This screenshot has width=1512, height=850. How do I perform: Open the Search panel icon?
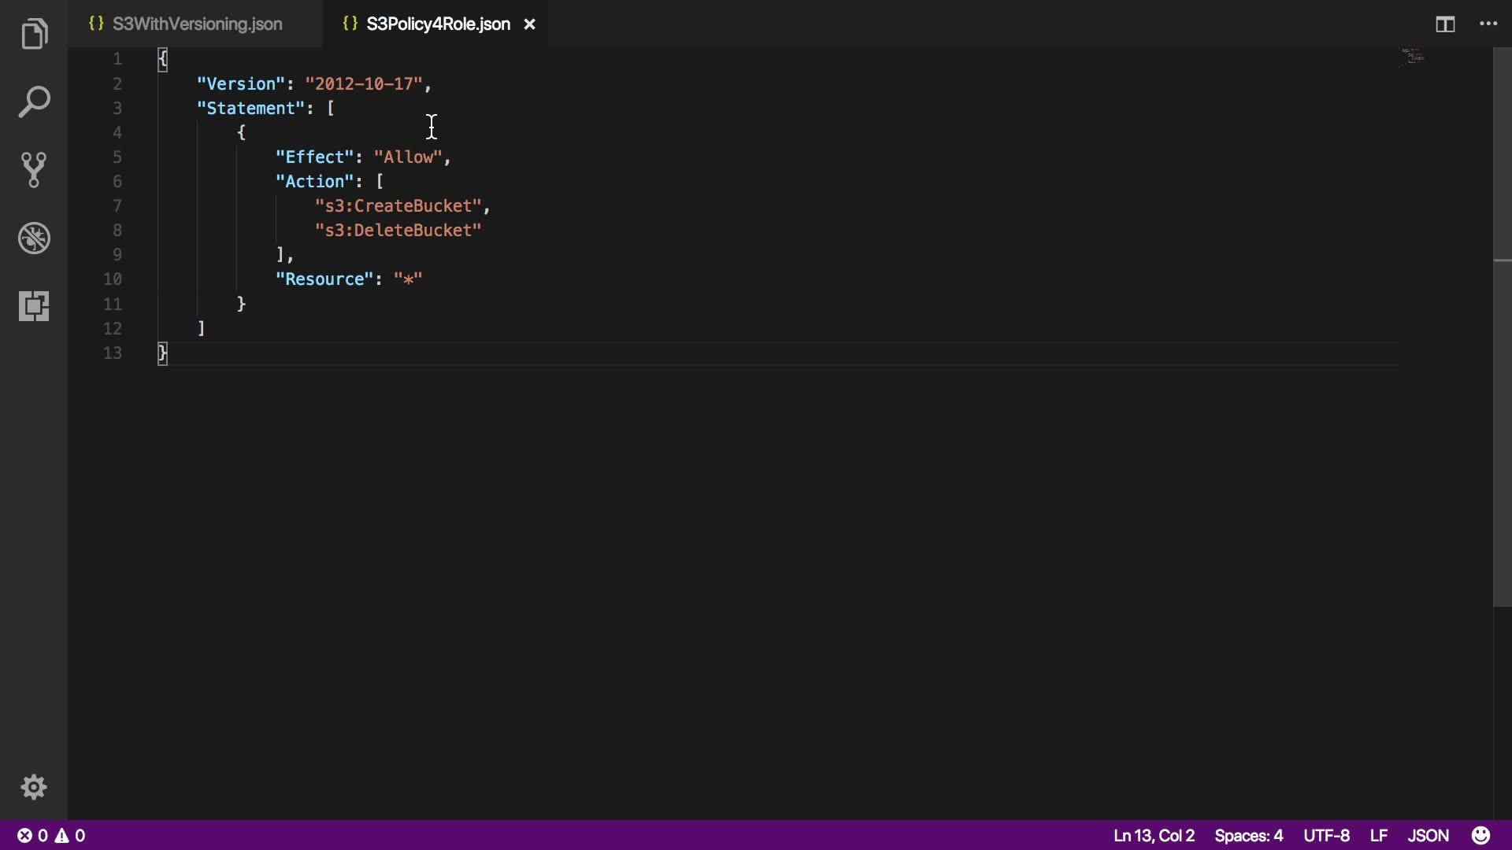tap(34, 102)
